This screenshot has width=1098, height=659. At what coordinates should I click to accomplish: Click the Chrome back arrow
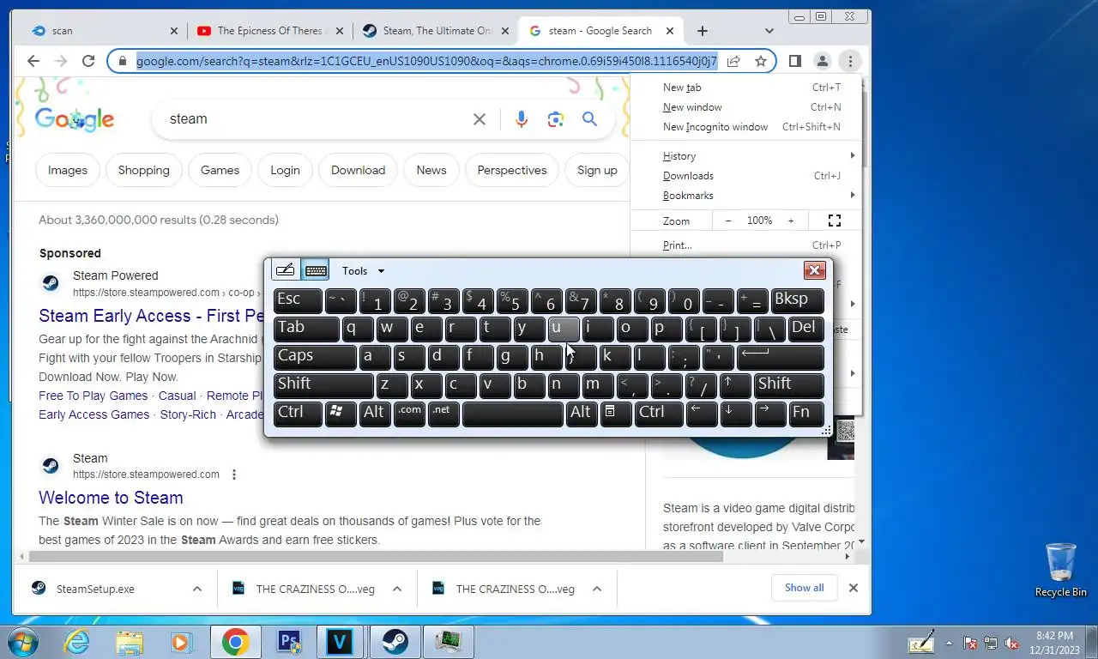[x=33, y=61]
